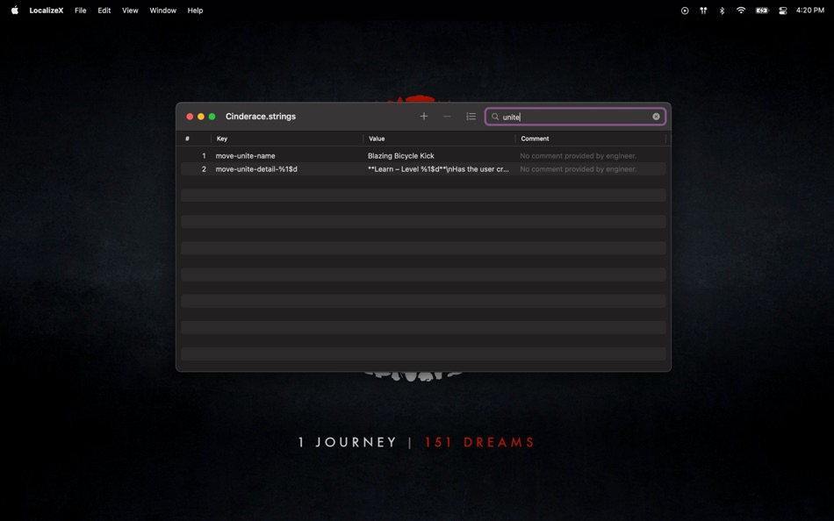
Task: Click row number 2
Action: point(204,169)
